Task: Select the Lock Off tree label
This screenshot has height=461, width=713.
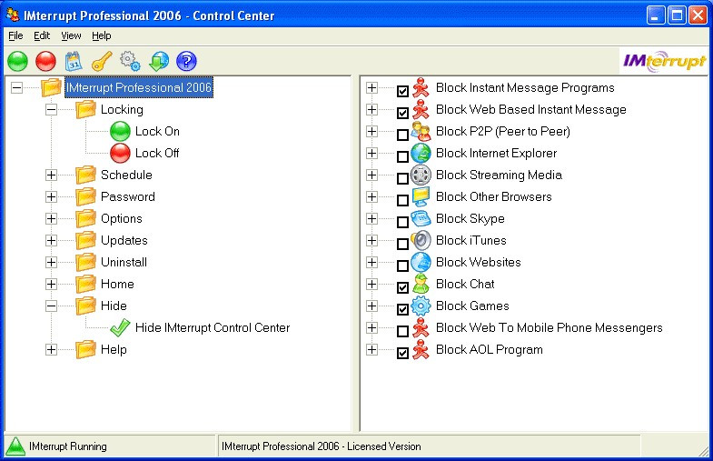Action: (x=157, y=154)
